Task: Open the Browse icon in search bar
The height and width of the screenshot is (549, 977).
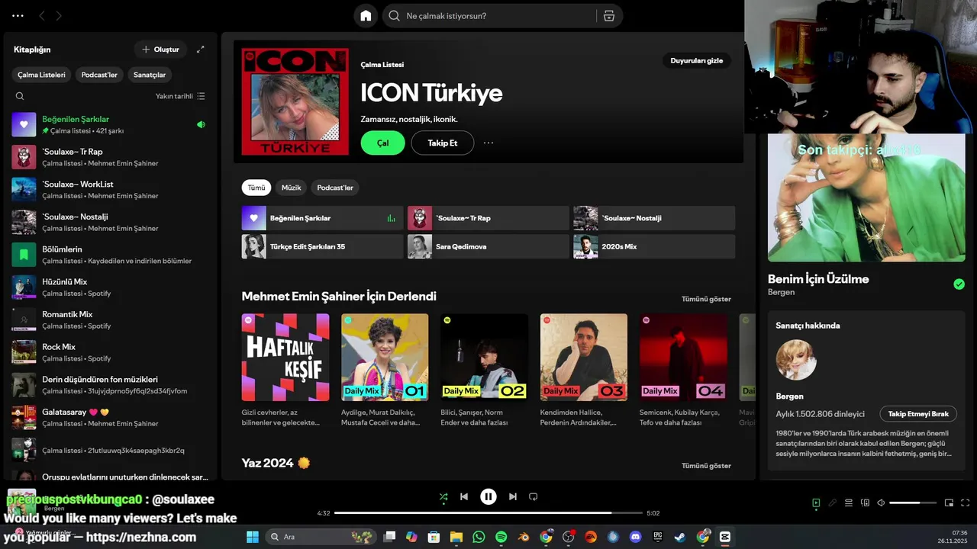Action: click(x=608, y=15)
